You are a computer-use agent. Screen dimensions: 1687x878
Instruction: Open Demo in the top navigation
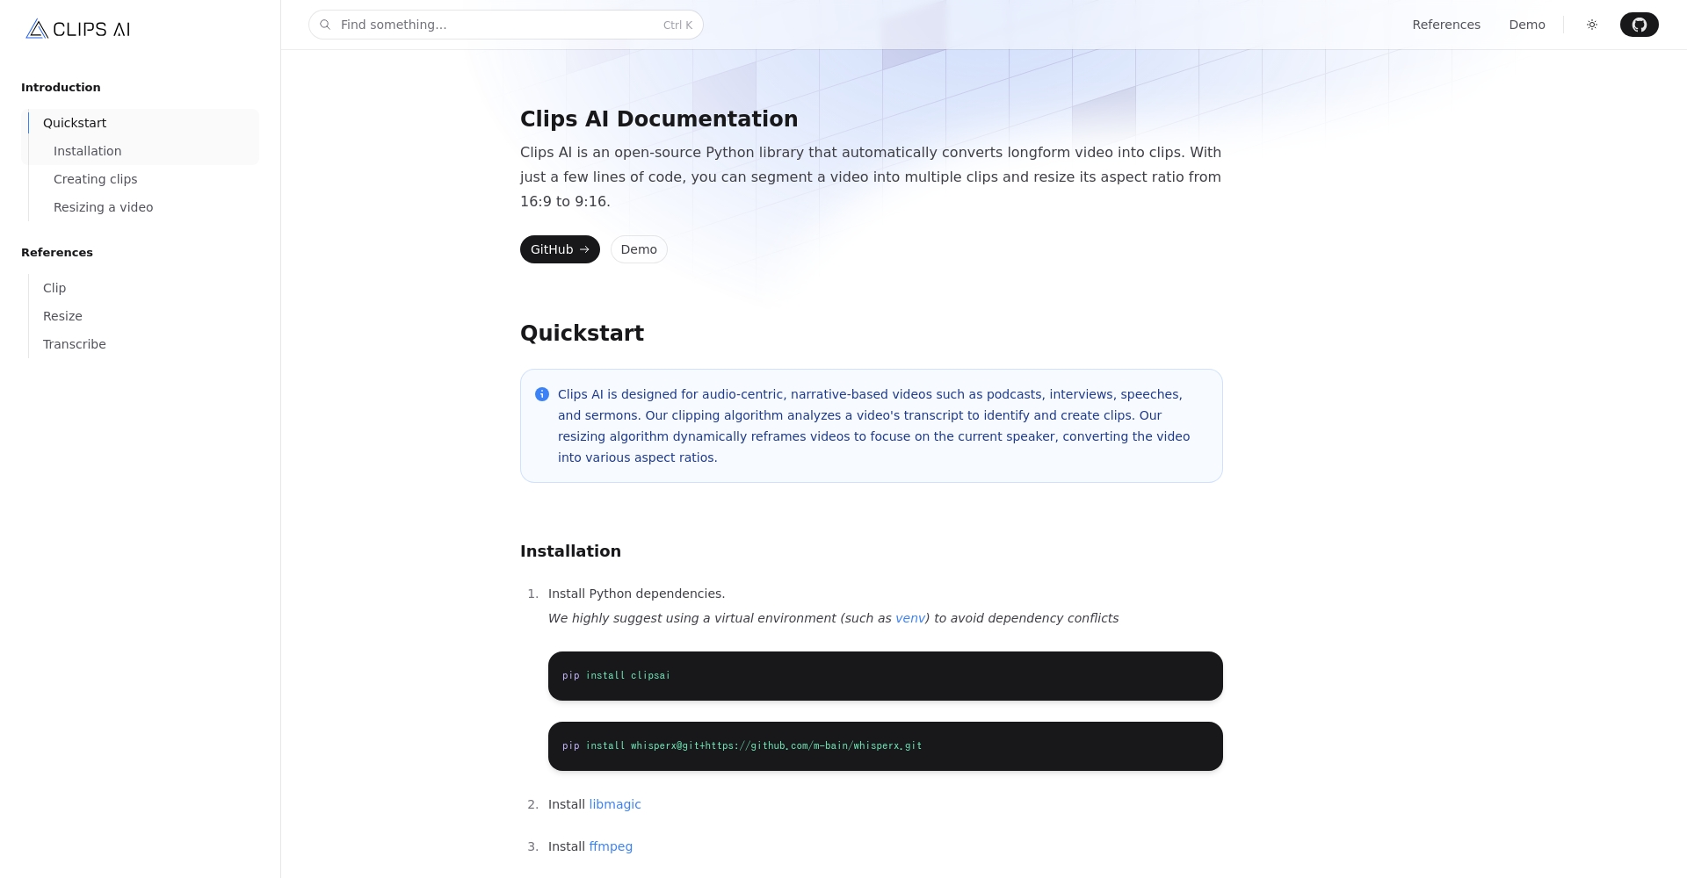(x=1527, y=25)
